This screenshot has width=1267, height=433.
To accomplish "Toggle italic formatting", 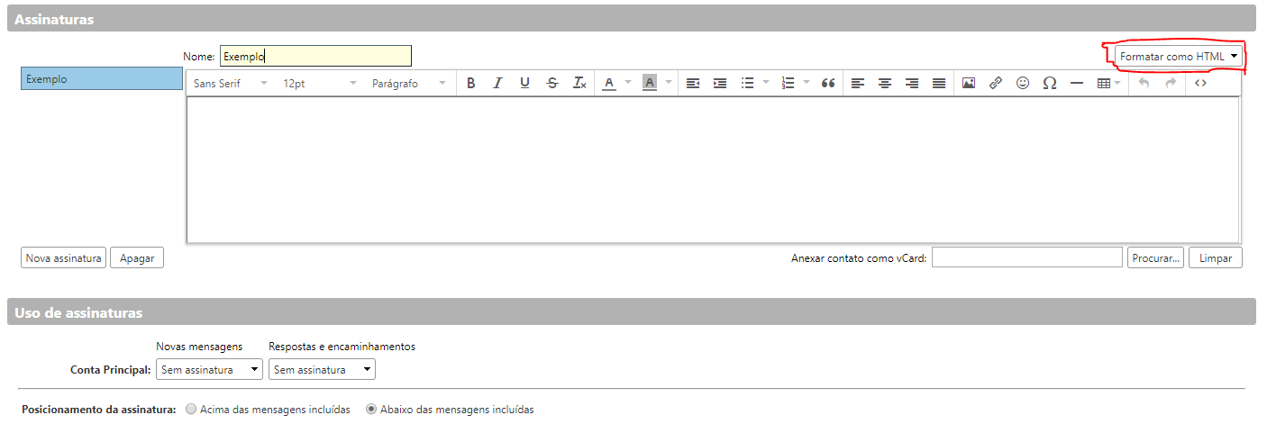I will pos(497,83).
